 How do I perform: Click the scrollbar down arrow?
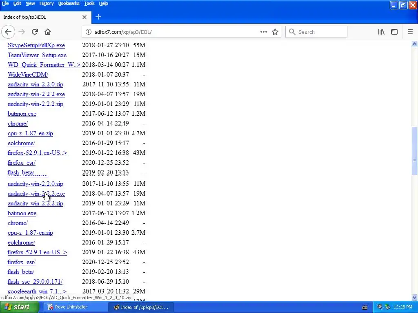[x=415, y=297]
